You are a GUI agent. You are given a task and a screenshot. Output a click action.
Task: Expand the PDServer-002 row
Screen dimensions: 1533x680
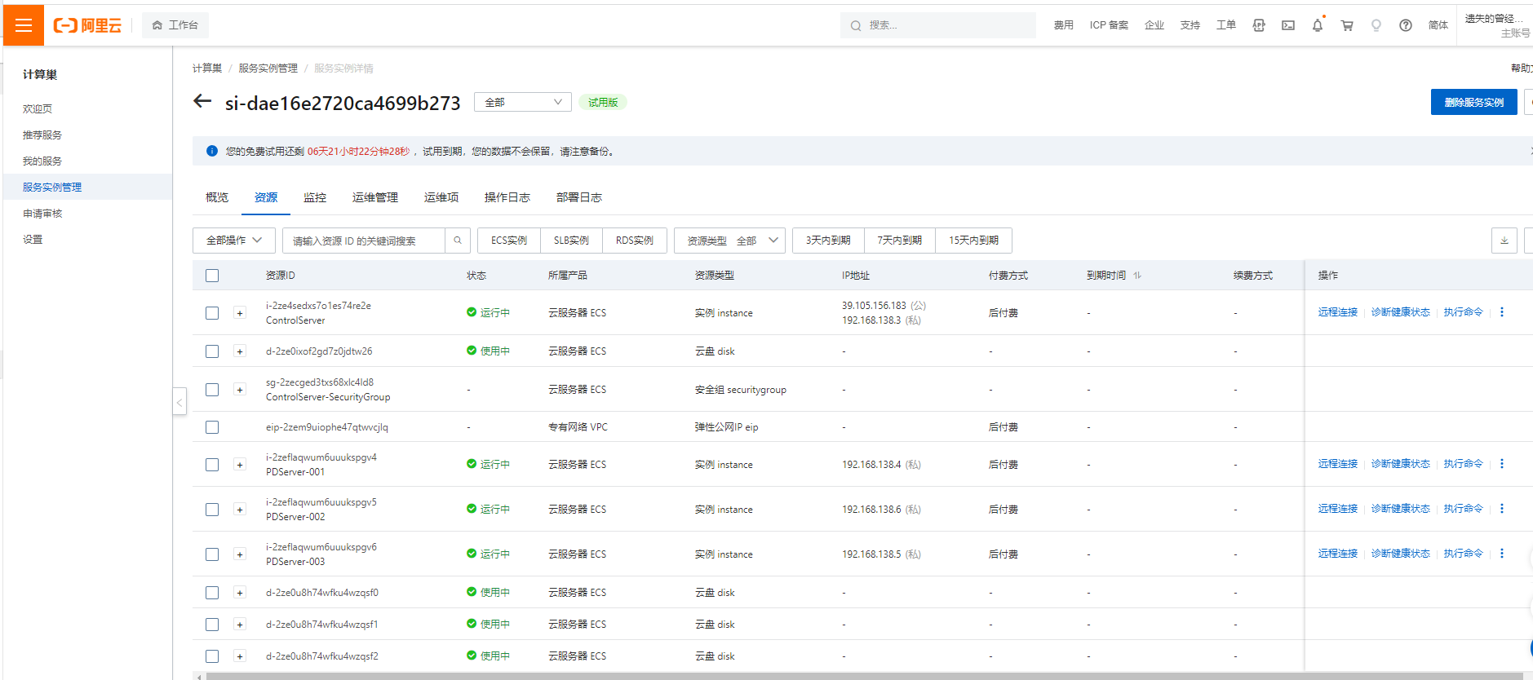coord(240,510)
